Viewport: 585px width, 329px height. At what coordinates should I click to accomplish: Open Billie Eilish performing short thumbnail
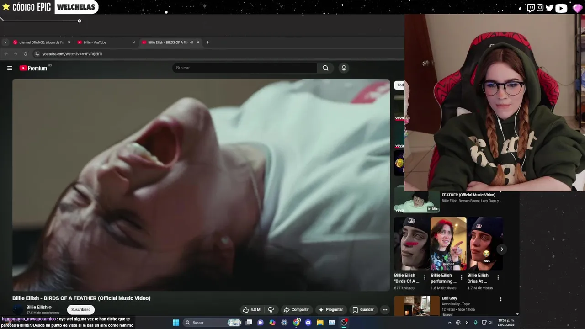pos(448,244)
